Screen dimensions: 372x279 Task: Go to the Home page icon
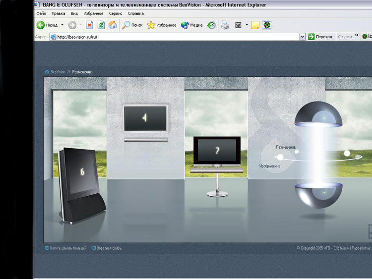[113, 25]
